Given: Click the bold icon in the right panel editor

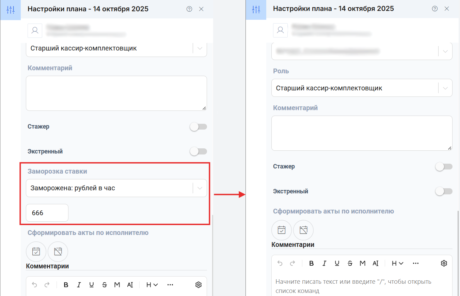Looking at the screenshot, I should pyautogui.click(x=311, y=263).
